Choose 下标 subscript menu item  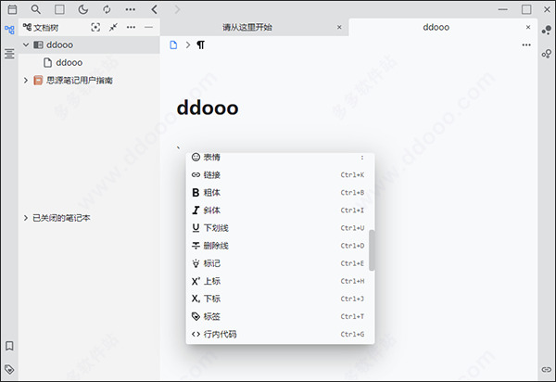coord(280,299)
